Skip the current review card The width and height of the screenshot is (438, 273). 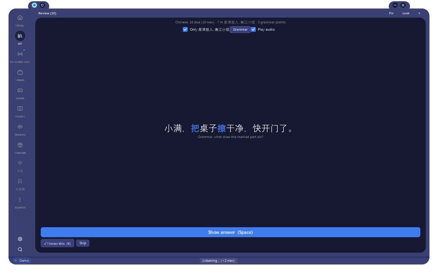tap(83, 243)
